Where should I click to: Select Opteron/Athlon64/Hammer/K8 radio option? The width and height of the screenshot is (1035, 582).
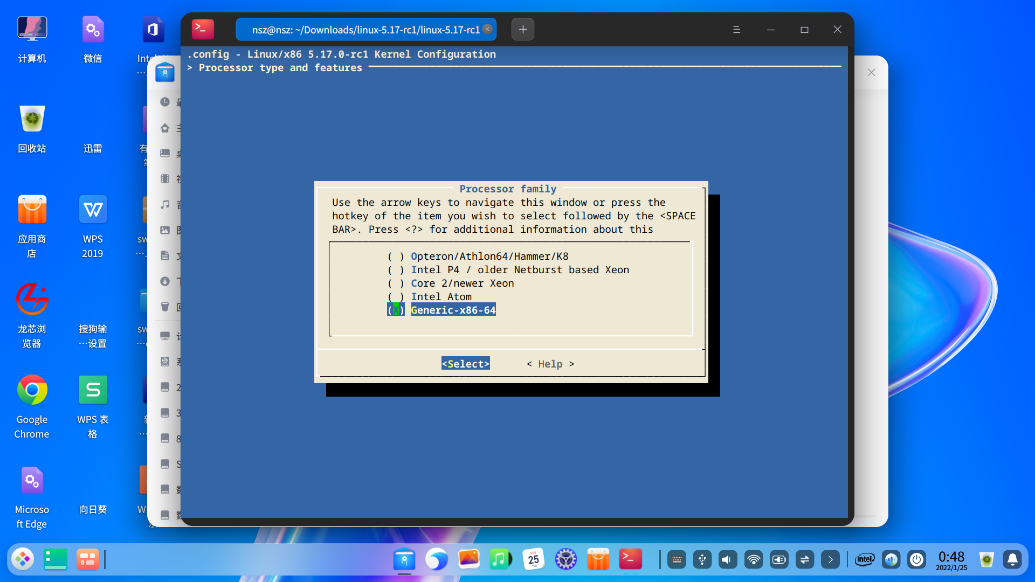click(489, 257)
